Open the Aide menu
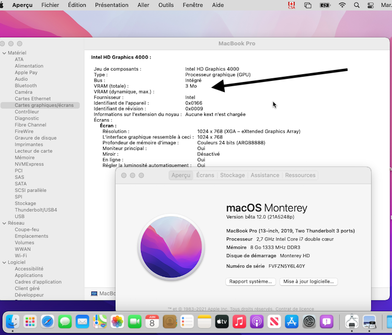392x335 pixels. point(218,5)
